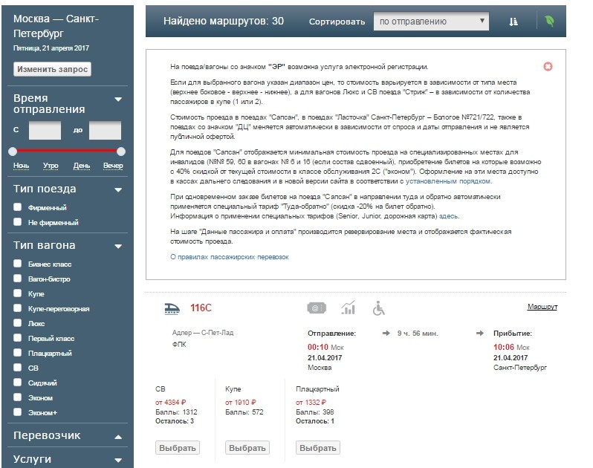Open the Маршрут link for train 116С
This screenshot has height=468, width=593.
tap(542, 307)
